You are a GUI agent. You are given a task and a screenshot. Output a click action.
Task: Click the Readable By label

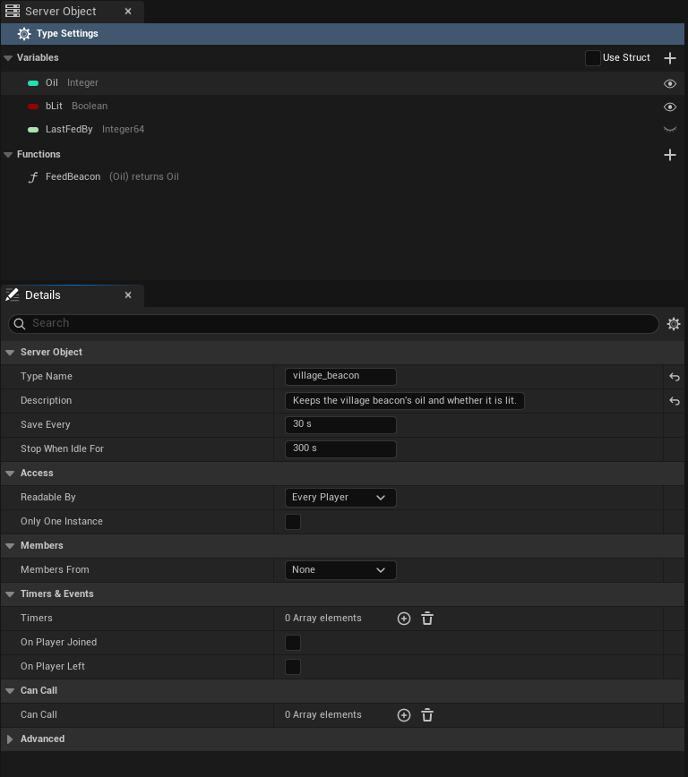pos(48,497)
